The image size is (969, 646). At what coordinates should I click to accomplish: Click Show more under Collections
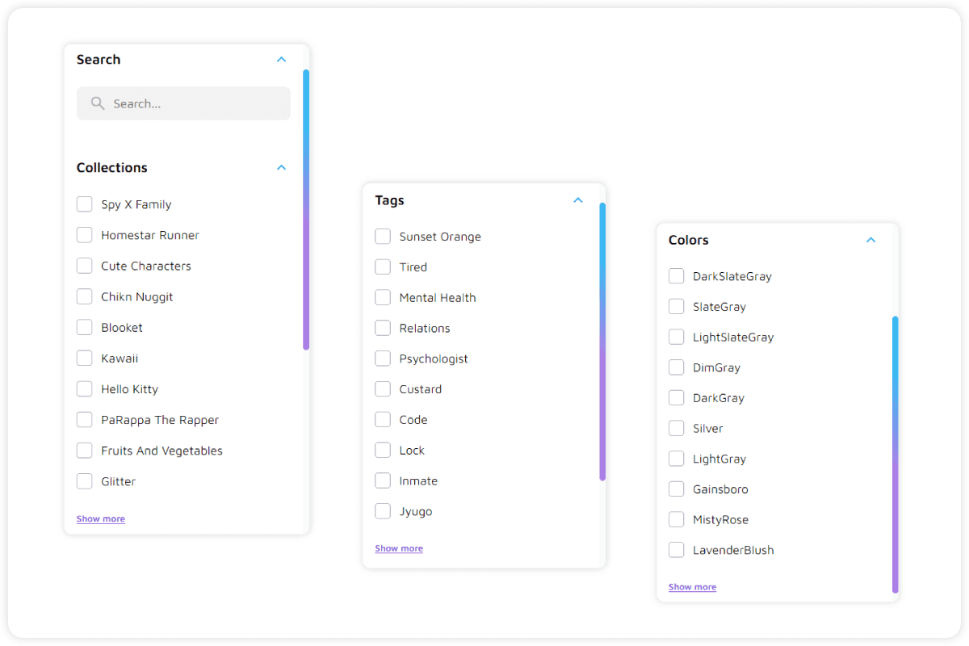(x=101, y=519)
